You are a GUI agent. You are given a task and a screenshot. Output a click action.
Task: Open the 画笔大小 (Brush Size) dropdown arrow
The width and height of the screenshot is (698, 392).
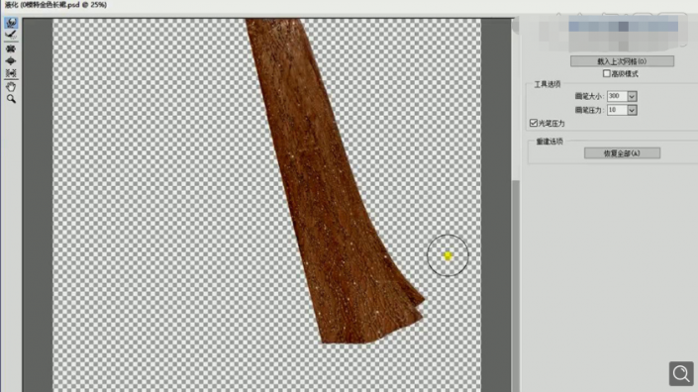point(632,96)
